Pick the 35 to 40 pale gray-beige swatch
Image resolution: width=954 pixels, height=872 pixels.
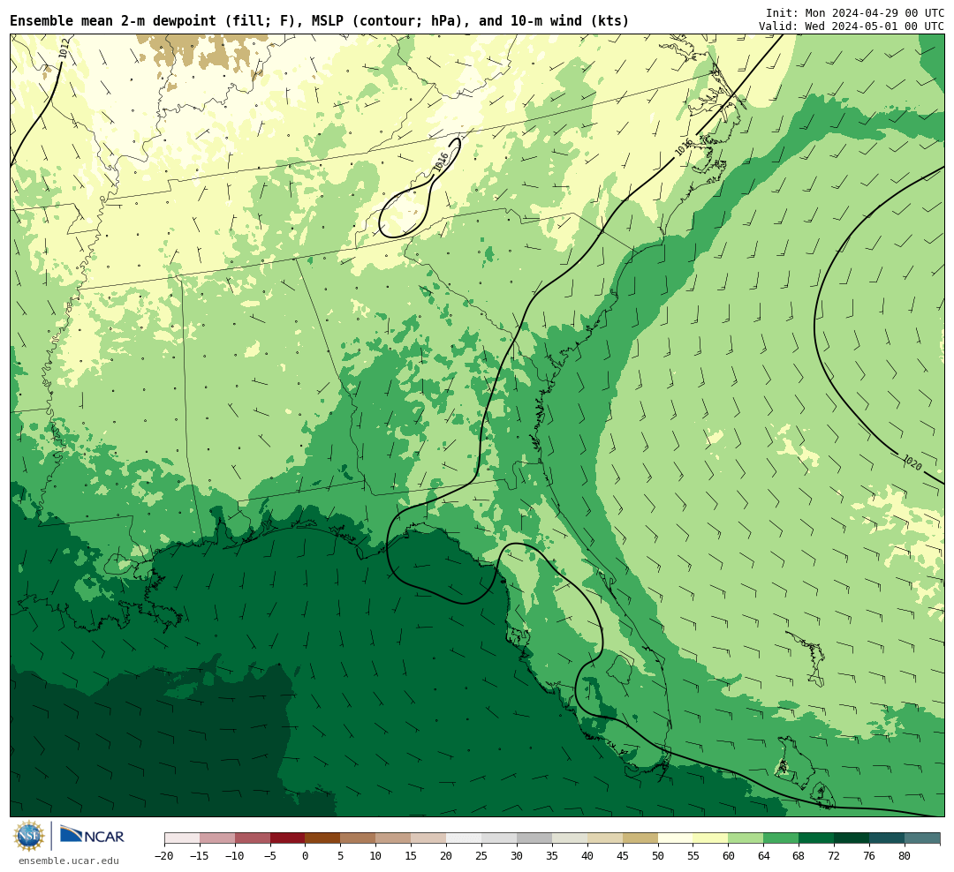570,838
